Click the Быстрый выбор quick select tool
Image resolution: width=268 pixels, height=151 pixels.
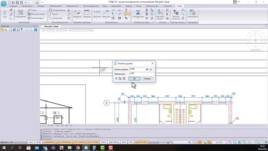(160, 14)
